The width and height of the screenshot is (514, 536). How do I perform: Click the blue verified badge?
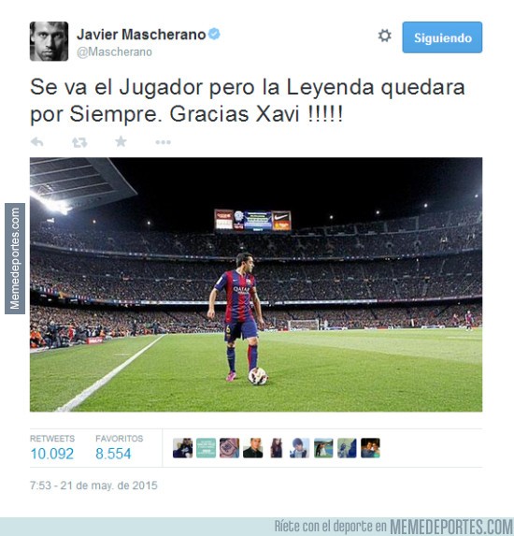pos(214,34)
